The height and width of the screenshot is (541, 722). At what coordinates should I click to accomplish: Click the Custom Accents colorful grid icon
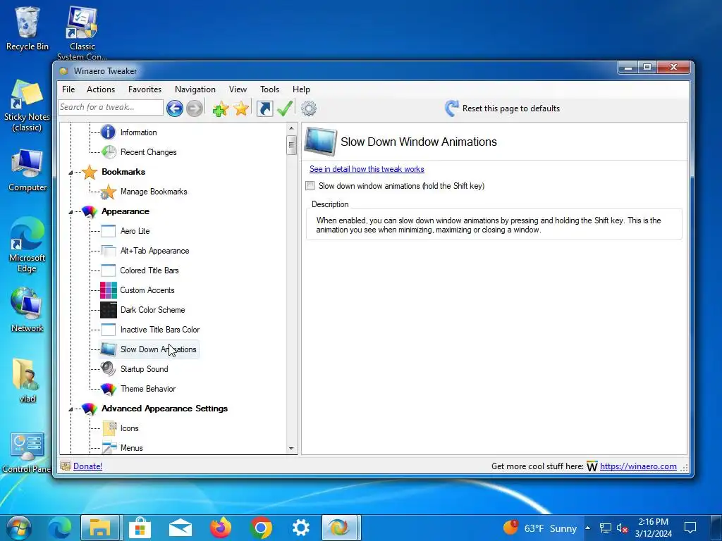pyautogui.click(x=108, y=290)
